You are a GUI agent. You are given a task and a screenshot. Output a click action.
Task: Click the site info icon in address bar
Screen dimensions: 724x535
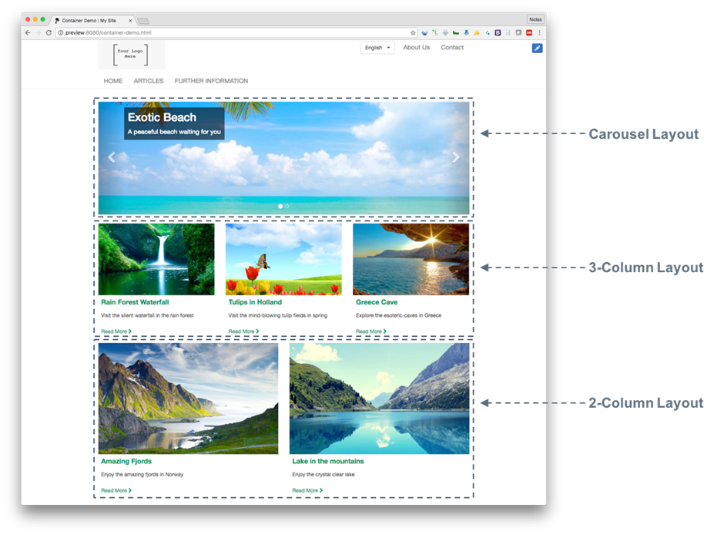61,33
